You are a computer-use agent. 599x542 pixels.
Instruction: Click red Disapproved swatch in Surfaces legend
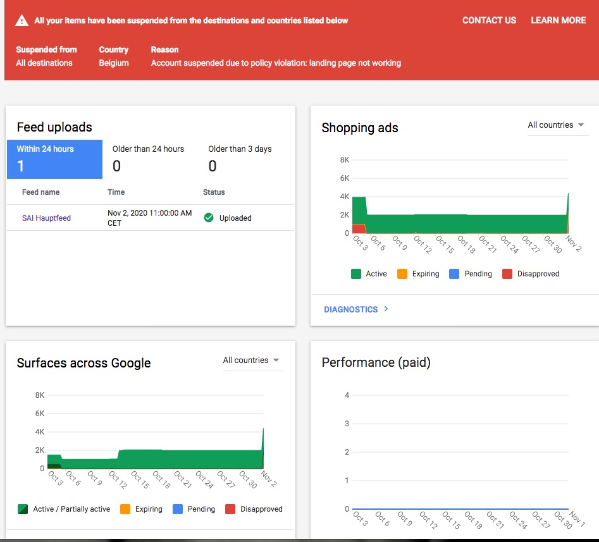(230, 509)
